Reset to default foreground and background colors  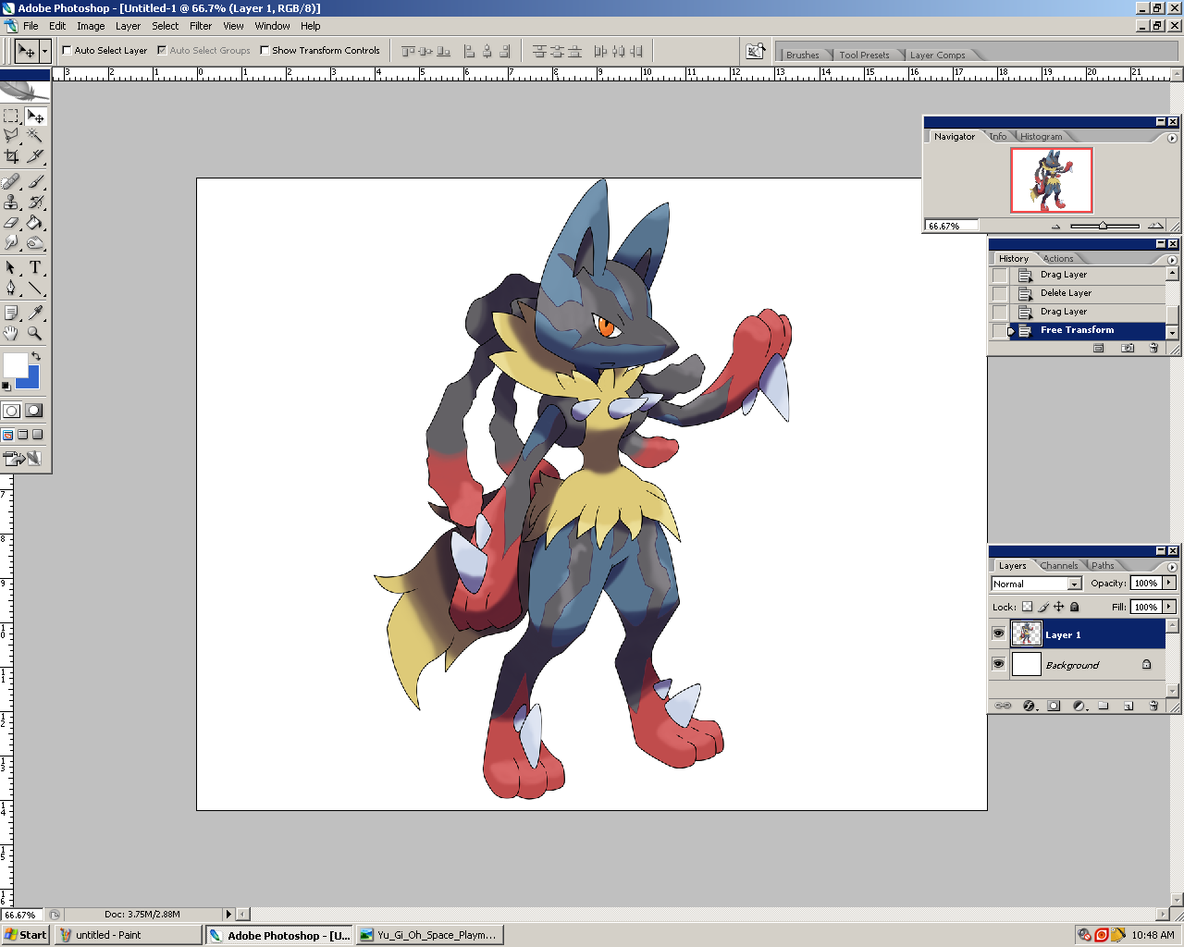tap(6, 386)
